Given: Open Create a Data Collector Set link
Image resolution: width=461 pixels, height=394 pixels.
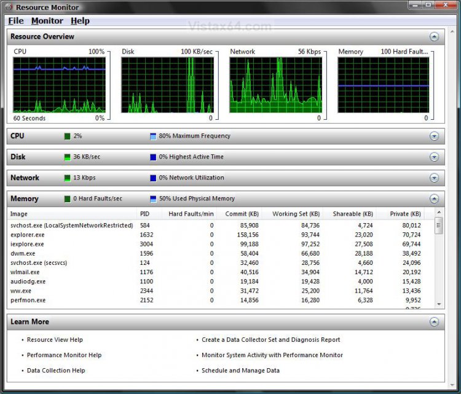Looking at the screenshot, I should coord(270,340).
